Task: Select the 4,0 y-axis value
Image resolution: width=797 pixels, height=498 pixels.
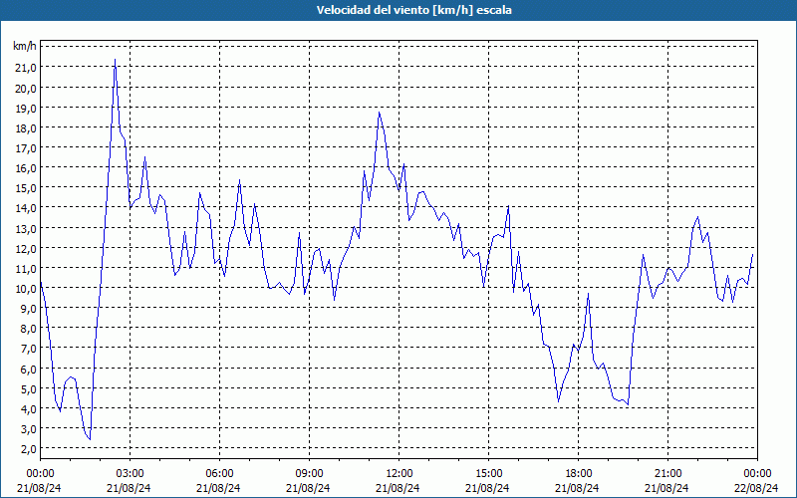Action: (28, 409)
